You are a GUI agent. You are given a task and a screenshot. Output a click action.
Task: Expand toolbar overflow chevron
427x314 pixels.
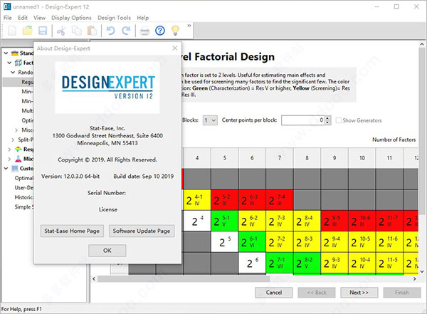(189, 26)
